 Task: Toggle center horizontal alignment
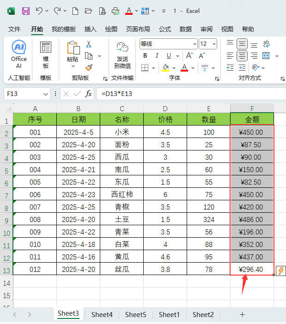point(242,55)
